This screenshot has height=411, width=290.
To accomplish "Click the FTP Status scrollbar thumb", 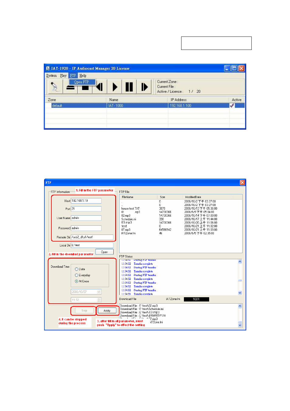I will pos(240,280).
